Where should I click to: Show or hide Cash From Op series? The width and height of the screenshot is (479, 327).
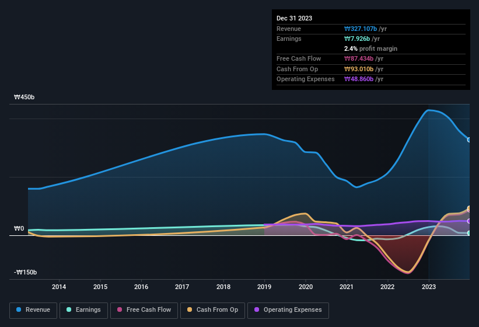[212, 310]
